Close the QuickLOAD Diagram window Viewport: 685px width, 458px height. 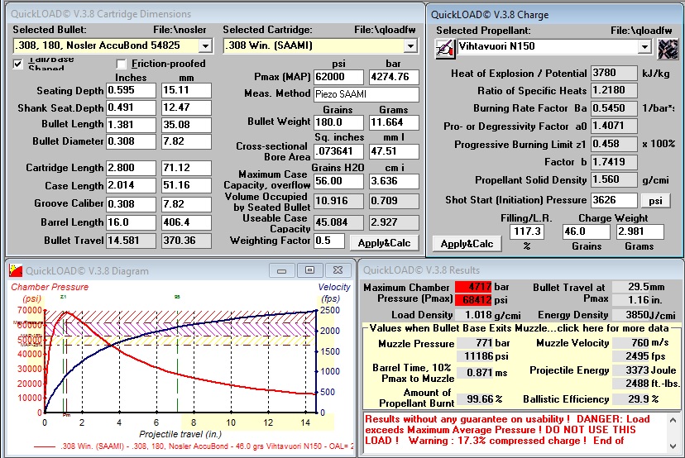(x=338, y=270)
